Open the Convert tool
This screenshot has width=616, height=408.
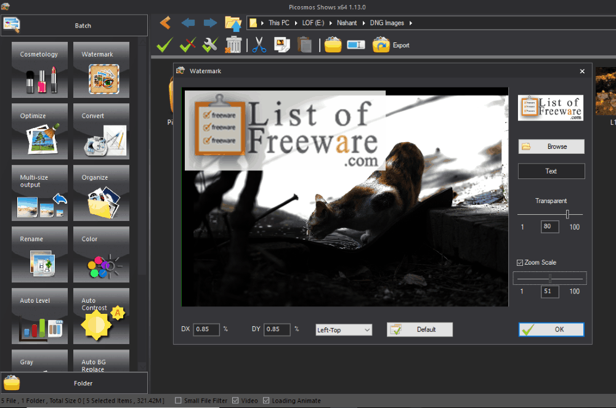[x=102, y=132]
